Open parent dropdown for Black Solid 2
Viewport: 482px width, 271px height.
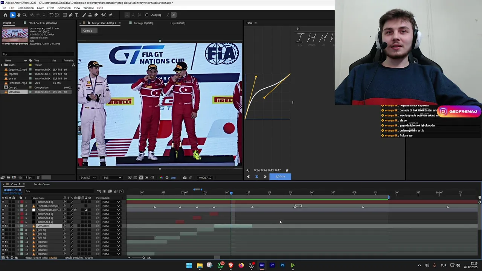pyautogui.click(x=111, y=202)
